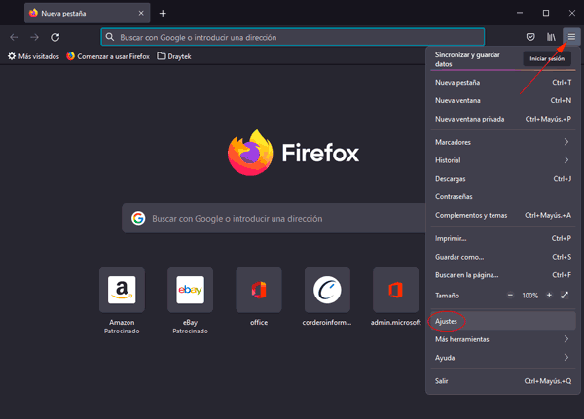The height and width of the screenshot is (419, 584).
Task: Click the magnifier icon in address bar
Action: [109, 37]
